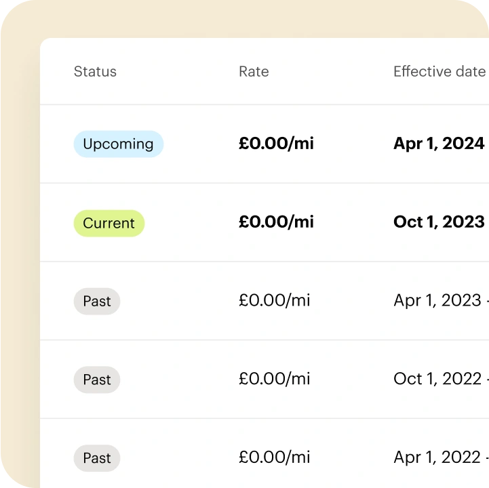Click the Upcoming status badge
The height and width of the screenshot is (488, 489).
(x=118, y=144)
